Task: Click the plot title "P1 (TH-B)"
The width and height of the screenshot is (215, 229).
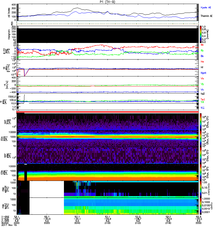Action: click(107, 2)
